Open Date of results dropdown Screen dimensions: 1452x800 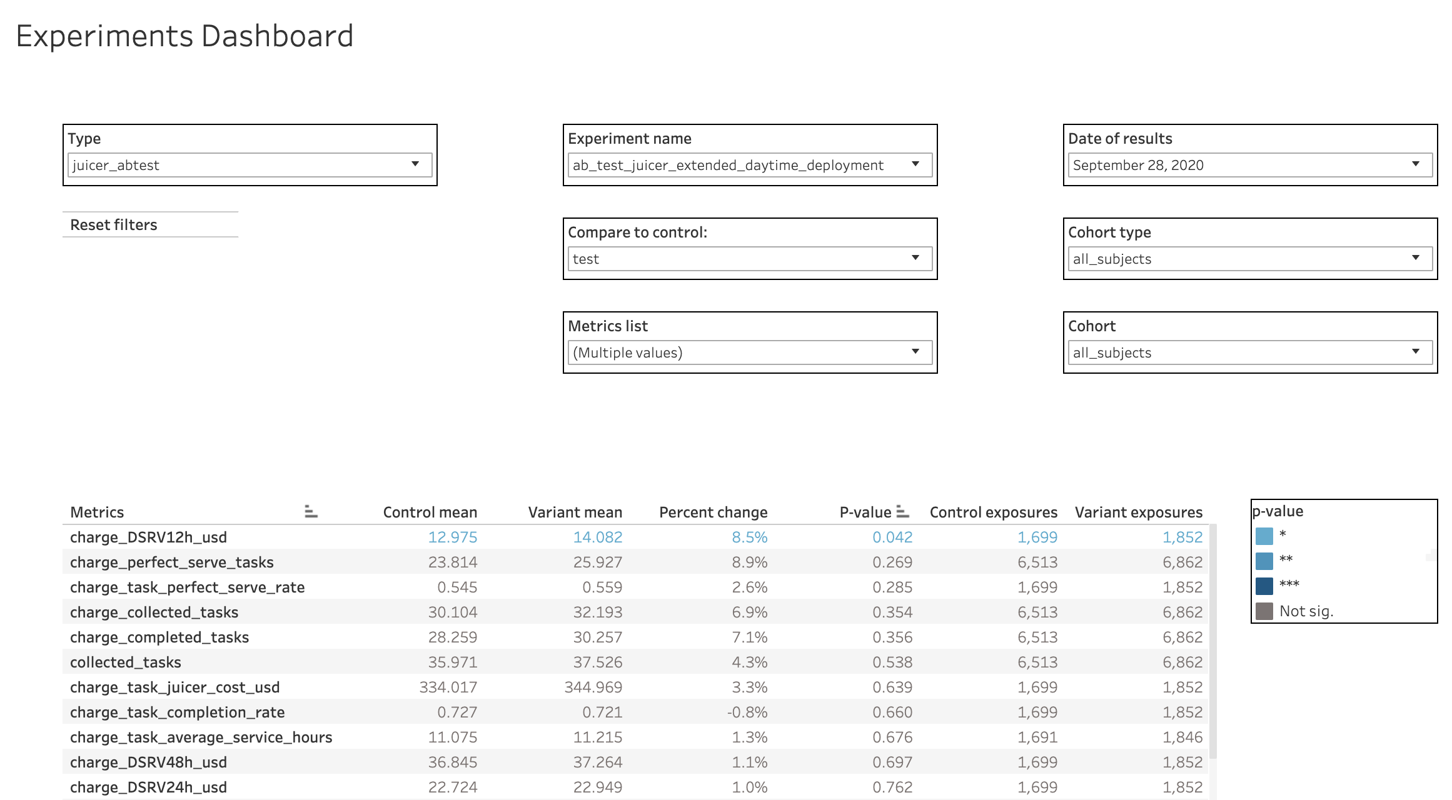point(1415,164)
